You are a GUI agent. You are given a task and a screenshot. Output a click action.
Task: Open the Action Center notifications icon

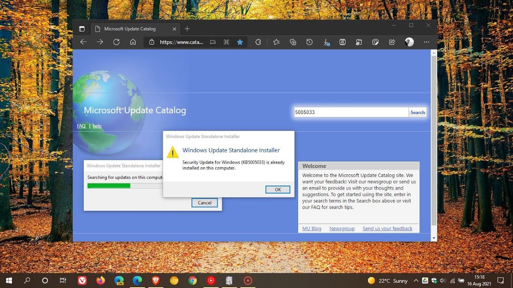coord(501,280)
